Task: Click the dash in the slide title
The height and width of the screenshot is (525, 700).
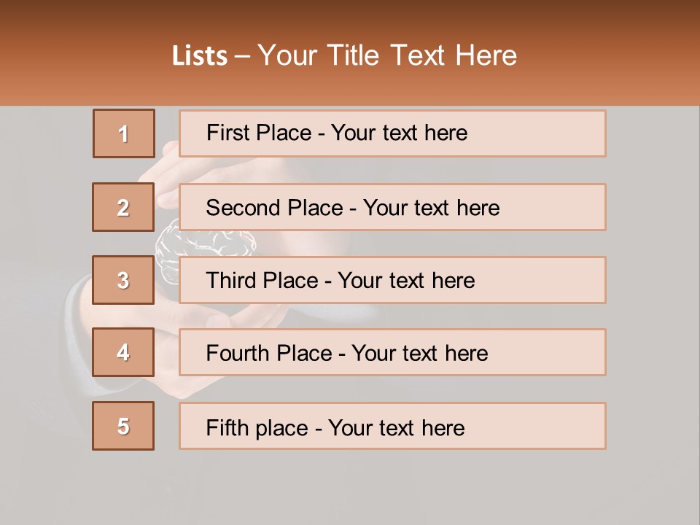Action: (243, 56)
